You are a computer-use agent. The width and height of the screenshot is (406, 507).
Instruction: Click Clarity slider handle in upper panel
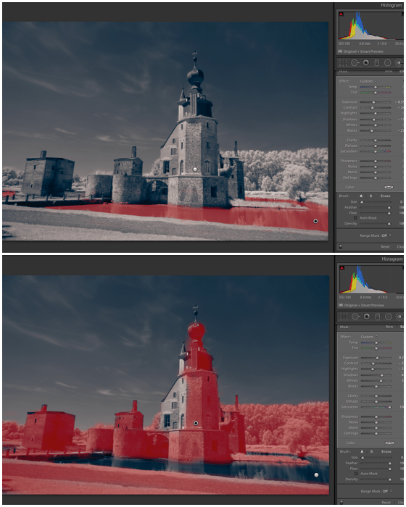376,140
